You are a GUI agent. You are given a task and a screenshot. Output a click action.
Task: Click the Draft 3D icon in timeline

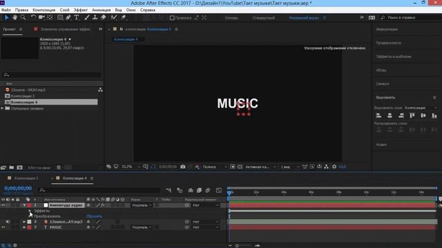180,190
